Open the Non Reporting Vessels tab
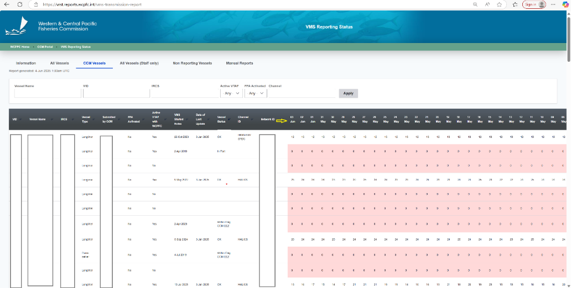571x288 pixels. point(192,63)
